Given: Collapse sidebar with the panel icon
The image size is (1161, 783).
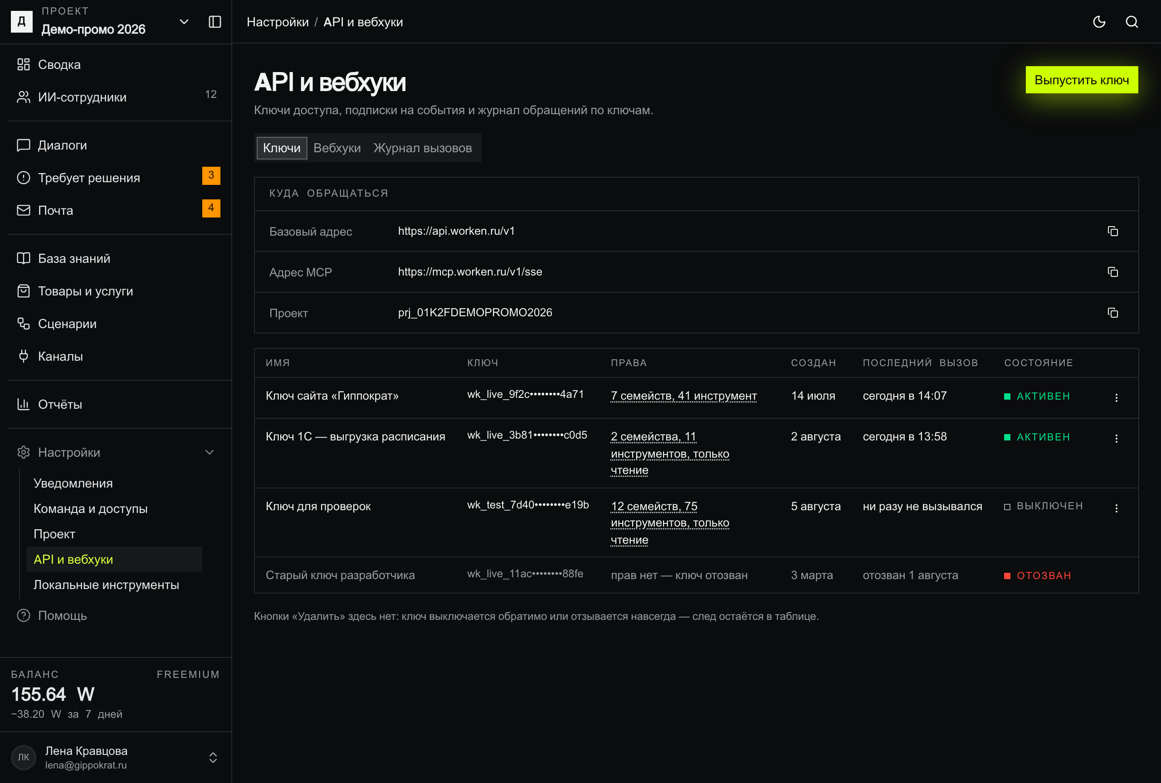Looking at the screenshot, I should (x=215, y=22).
